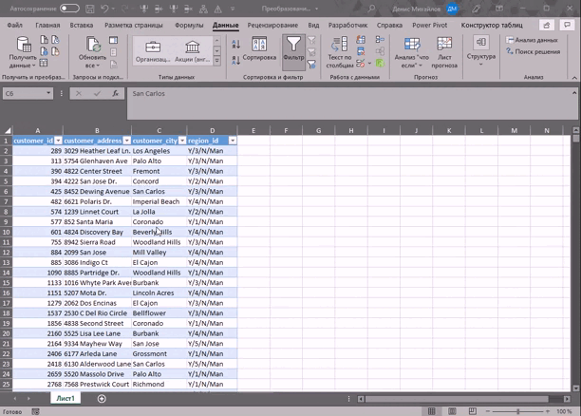The width and height of the screenshot is (581, 416).
Task: Switch to Page Break Preview icon
Action: (472, 411)
